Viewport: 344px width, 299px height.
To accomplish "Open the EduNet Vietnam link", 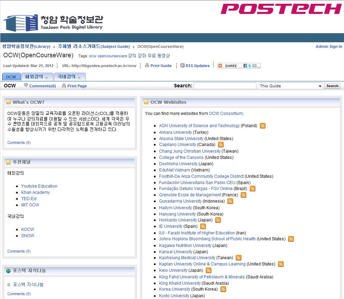I will click(x=175, y=170).
